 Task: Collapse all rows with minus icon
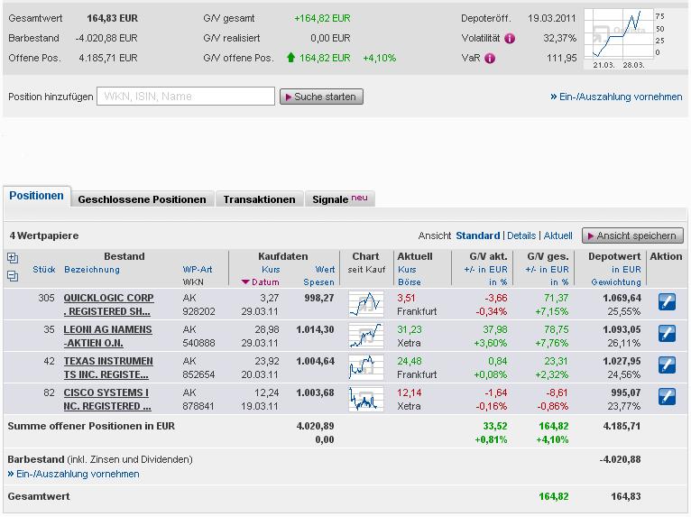13,276
